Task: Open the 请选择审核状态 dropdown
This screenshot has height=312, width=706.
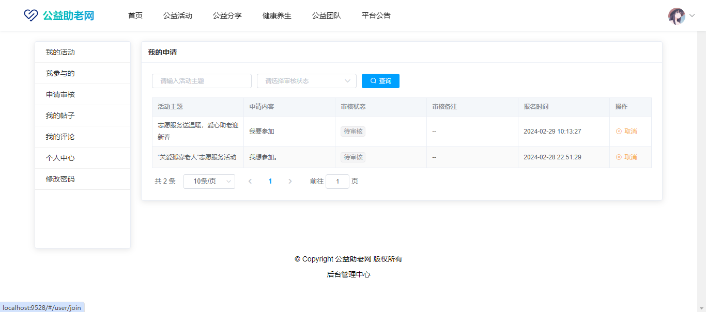Action: pos(306,81)
